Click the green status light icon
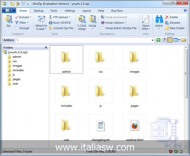 pyautogui.click(x=176, y=151)
